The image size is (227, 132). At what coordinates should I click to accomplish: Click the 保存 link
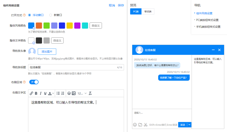click(121, 5)
